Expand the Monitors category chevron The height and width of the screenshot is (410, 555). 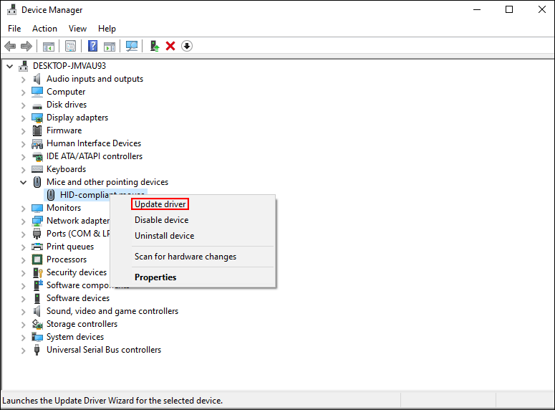pyautogui.click(x=24, y=209)
